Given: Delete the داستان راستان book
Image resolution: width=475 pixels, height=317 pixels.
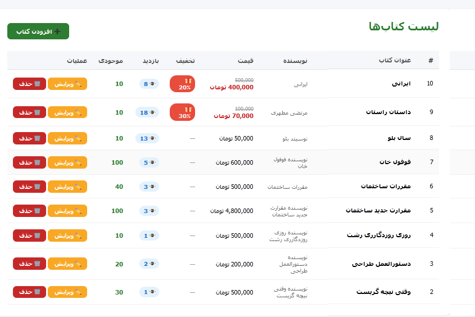Looking at the screenshot, I should click(29, 112).
